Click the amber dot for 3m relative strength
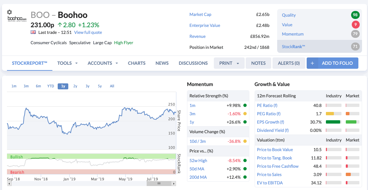368x190 pixels. point(245,114)
